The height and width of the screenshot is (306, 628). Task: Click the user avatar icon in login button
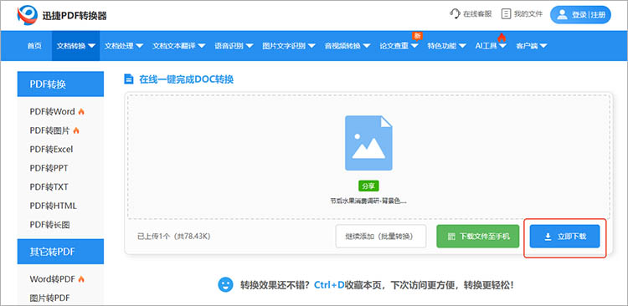coord(563,15)
